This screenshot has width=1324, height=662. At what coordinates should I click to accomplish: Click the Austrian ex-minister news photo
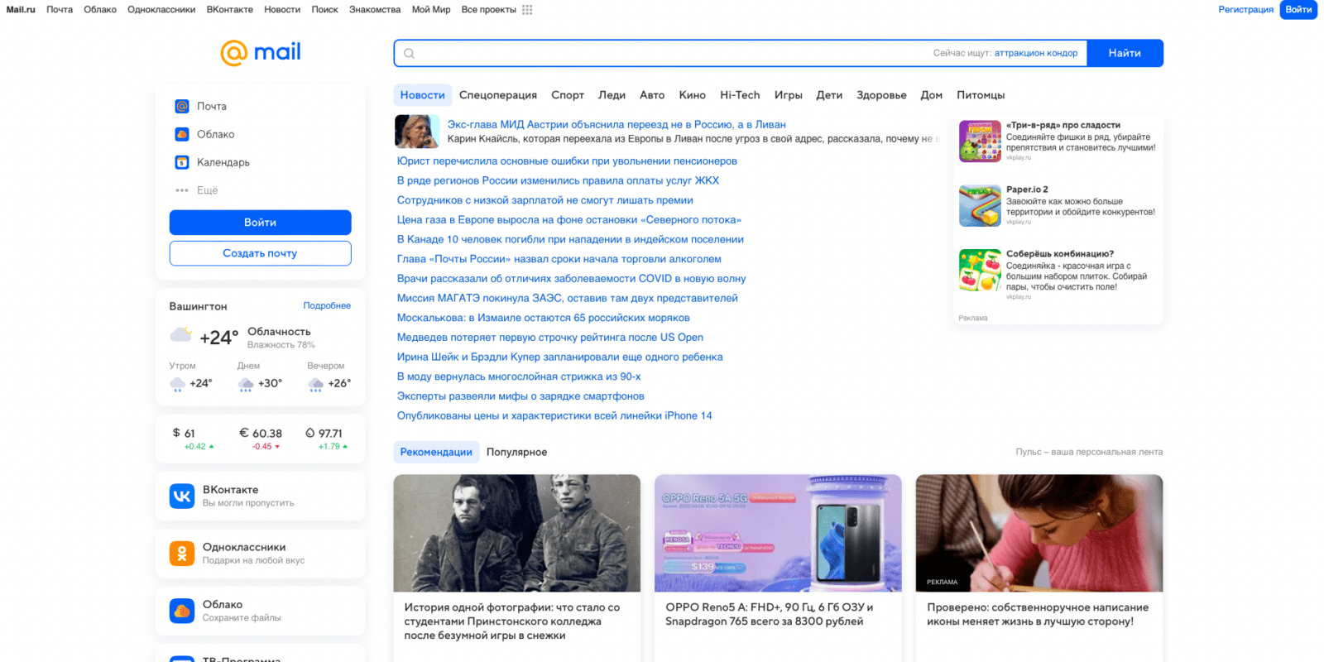417,132
